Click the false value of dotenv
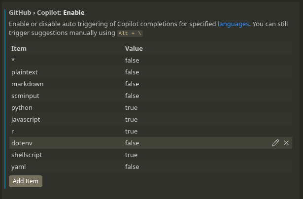The image size is (303, 199). (132, 143)
